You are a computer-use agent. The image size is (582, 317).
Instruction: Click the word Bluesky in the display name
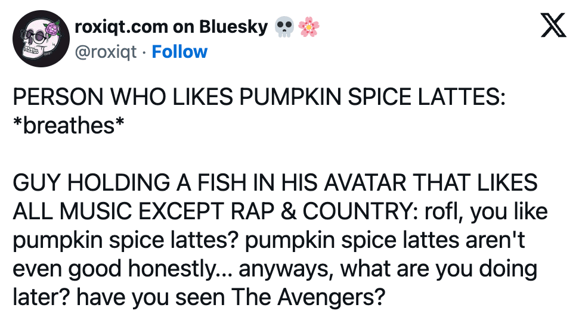[233, 27]
